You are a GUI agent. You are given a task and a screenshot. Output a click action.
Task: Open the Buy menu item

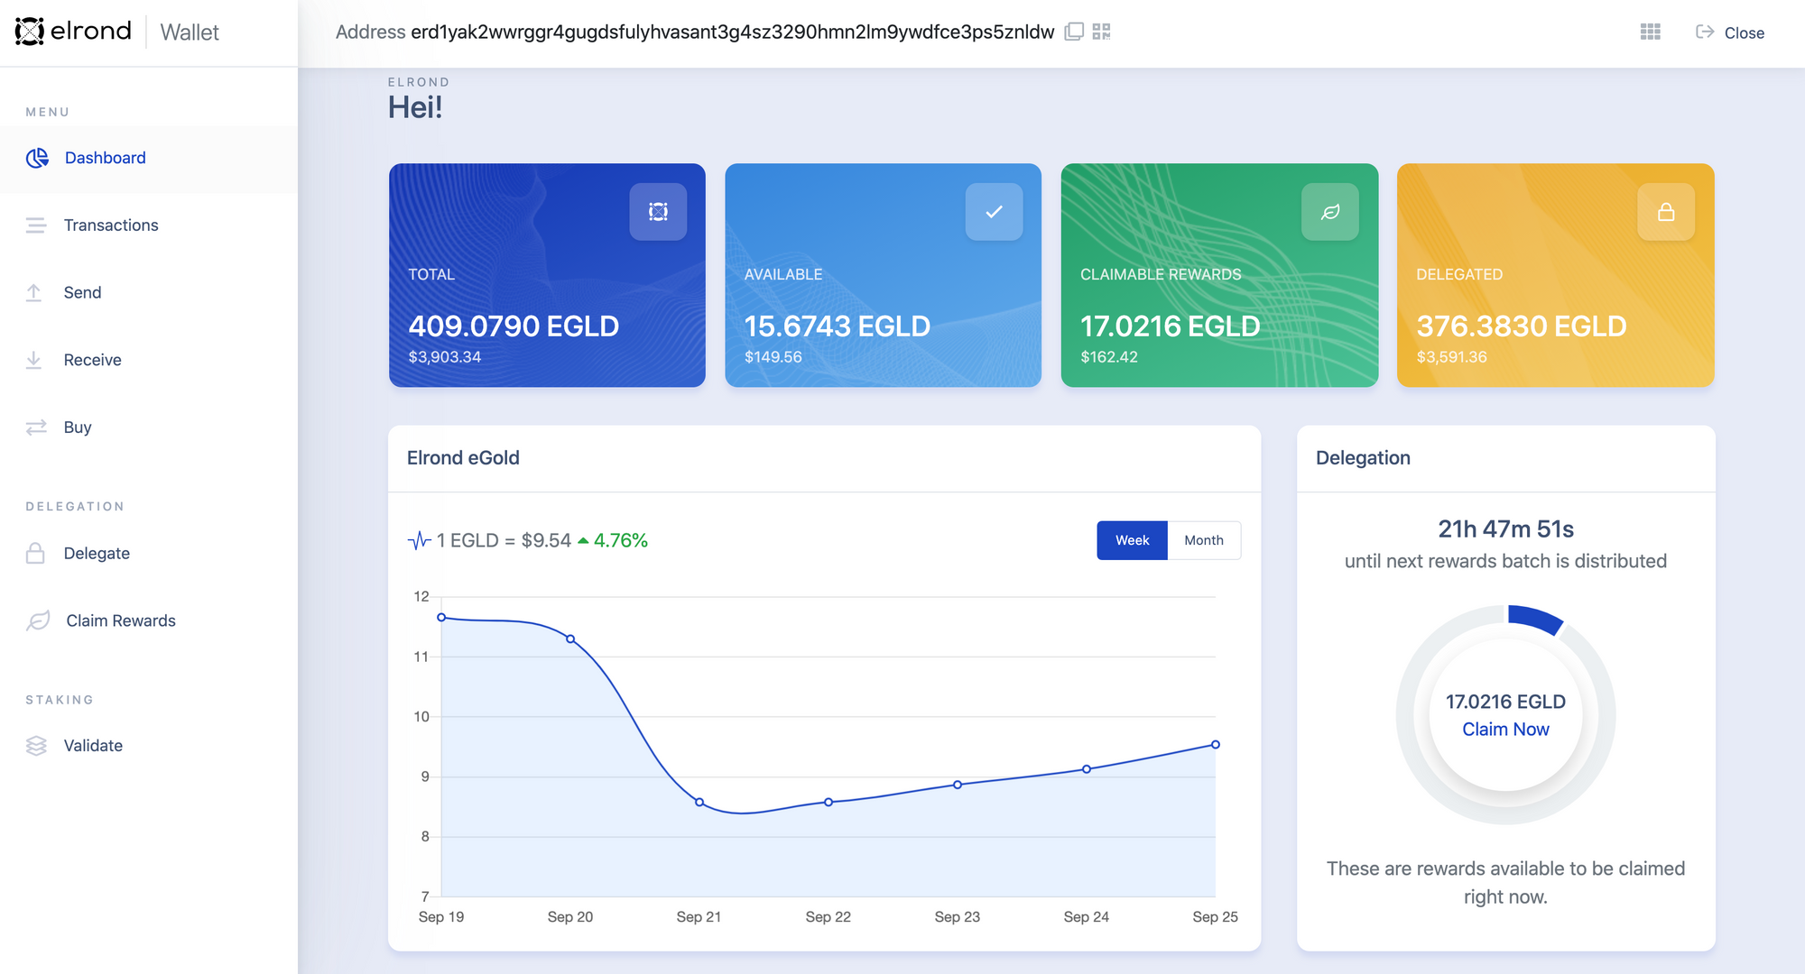tap(149, 427)
